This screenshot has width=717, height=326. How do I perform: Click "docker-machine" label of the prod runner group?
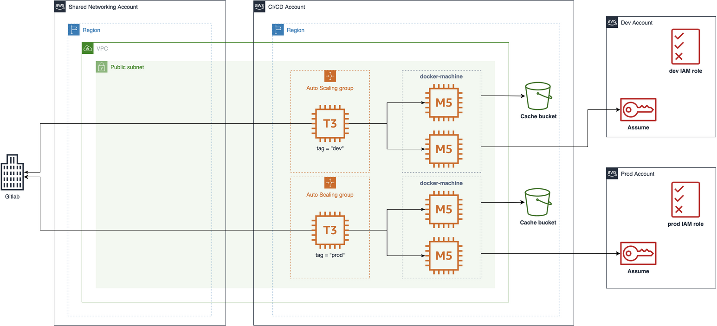441,183
